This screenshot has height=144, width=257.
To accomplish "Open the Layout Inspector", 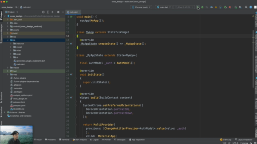I will tap(244, 140).
